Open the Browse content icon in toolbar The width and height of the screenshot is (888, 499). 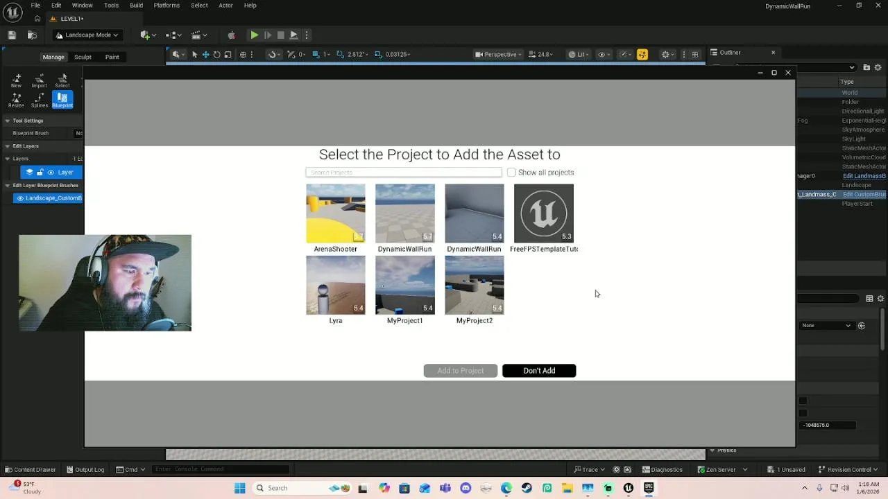[32, 35]
